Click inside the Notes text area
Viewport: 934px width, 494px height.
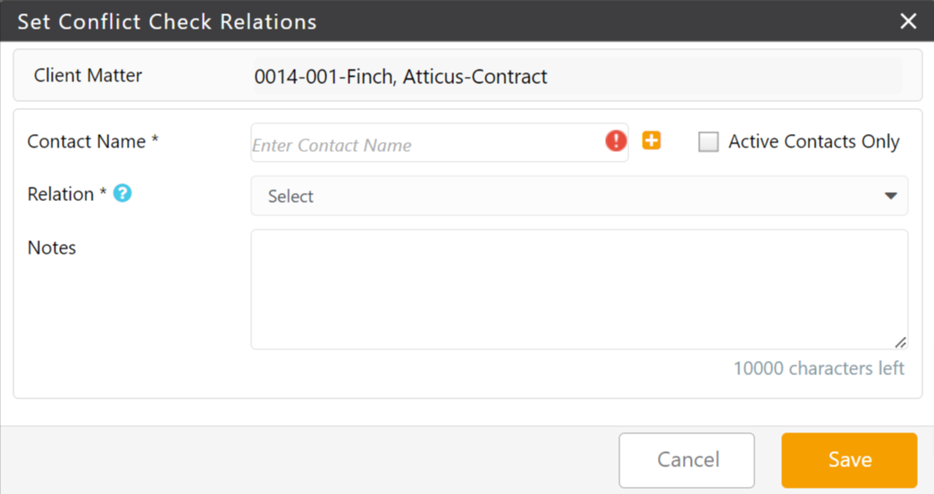pos(578,289)
